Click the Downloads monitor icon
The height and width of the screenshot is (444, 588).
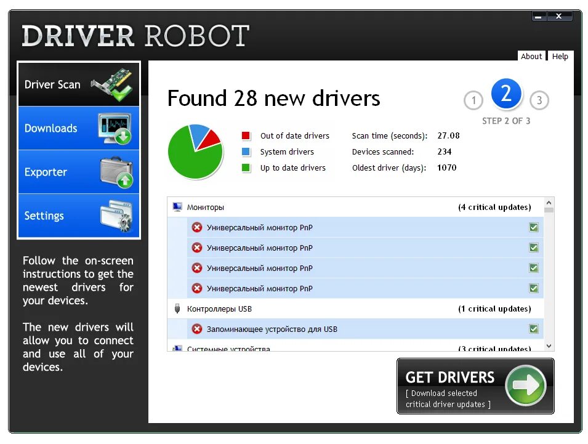[x=115, y=129]
